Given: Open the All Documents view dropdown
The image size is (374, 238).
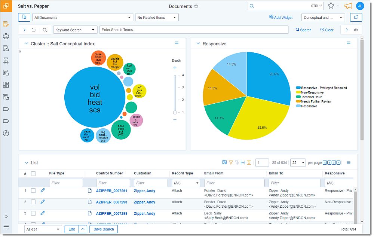Looking at the screenshot, I should pos(83,18).
